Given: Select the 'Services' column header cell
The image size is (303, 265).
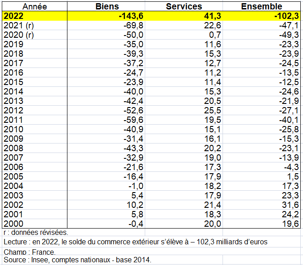Looking at the screenshot, I should 184,6.
